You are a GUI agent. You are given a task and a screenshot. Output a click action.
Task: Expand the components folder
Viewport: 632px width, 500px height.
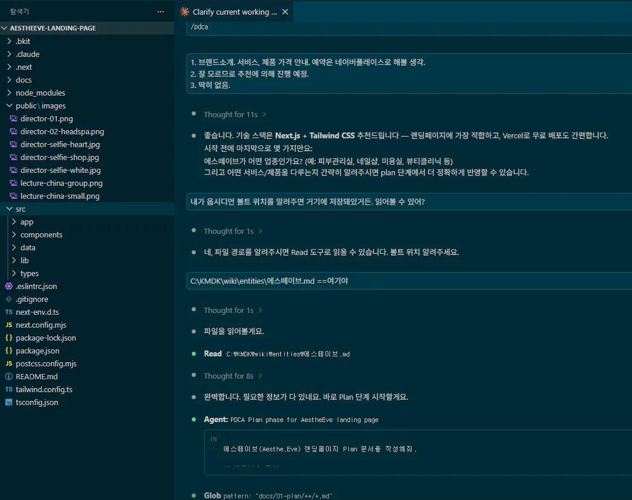[x=14, y=234]
